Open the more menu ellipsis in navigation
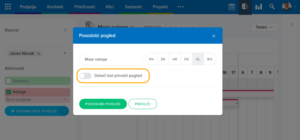The width and height of the screenshot is (300, 140). [180, 7]
